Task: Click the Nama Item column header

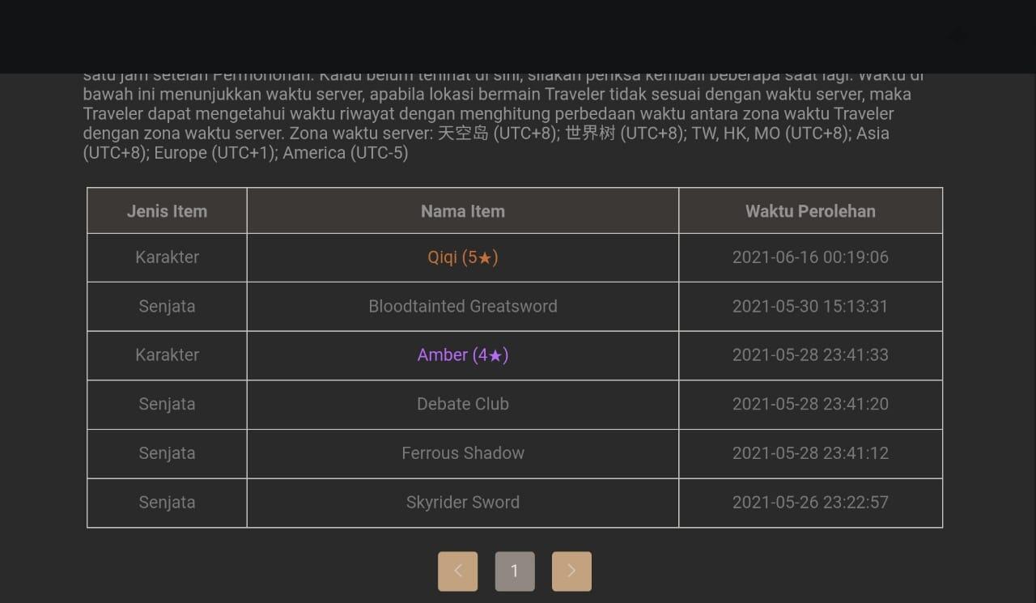Action: pyautogui.click(x=463, y=211)
